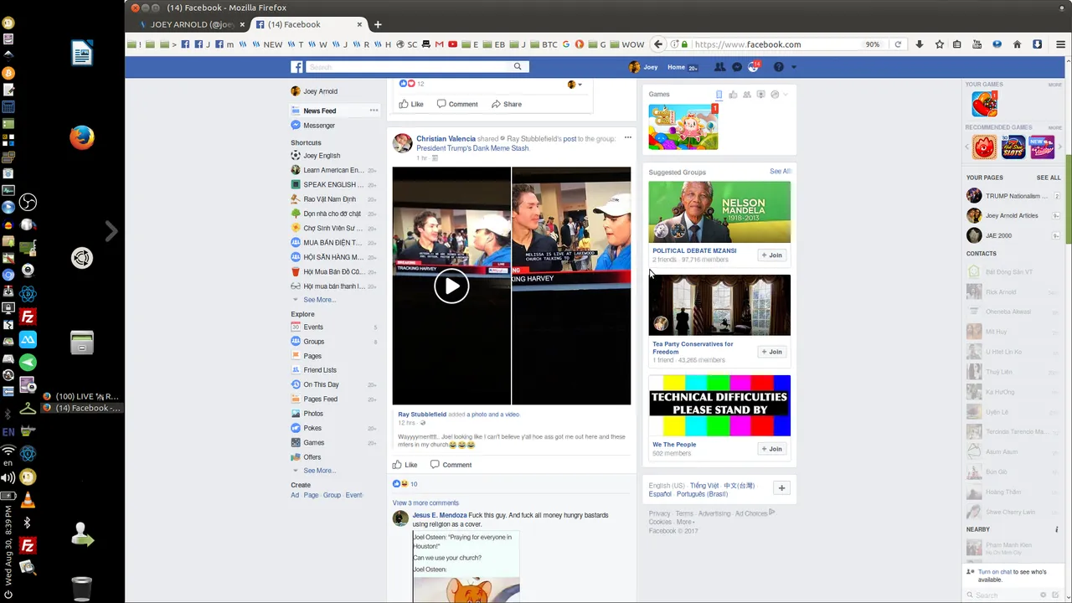Open WOW bookmarks folder
This screenshot has width=1072, height=603.
(x=628, y=44)
